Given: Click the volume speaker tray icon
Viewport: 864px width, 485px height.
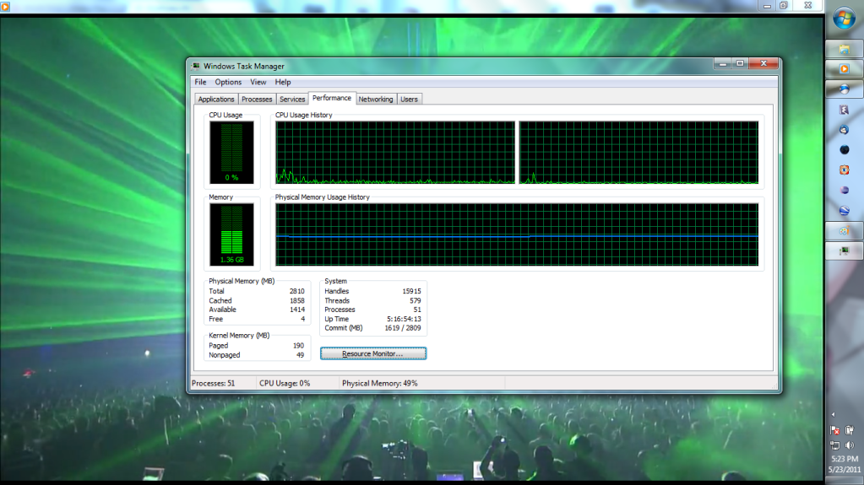Looking at the screenshot, I should pyautogui.click(x=850, y=445).
